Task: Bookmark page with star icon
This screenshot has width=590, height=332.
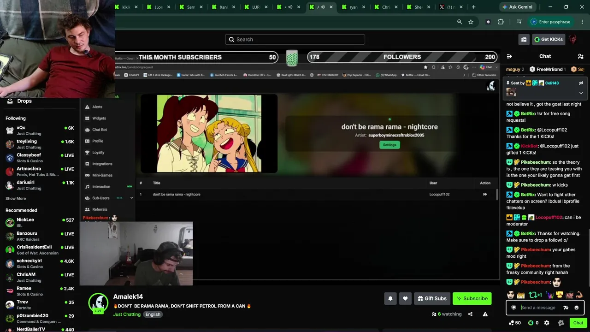Action: click(x=471, y=22)
